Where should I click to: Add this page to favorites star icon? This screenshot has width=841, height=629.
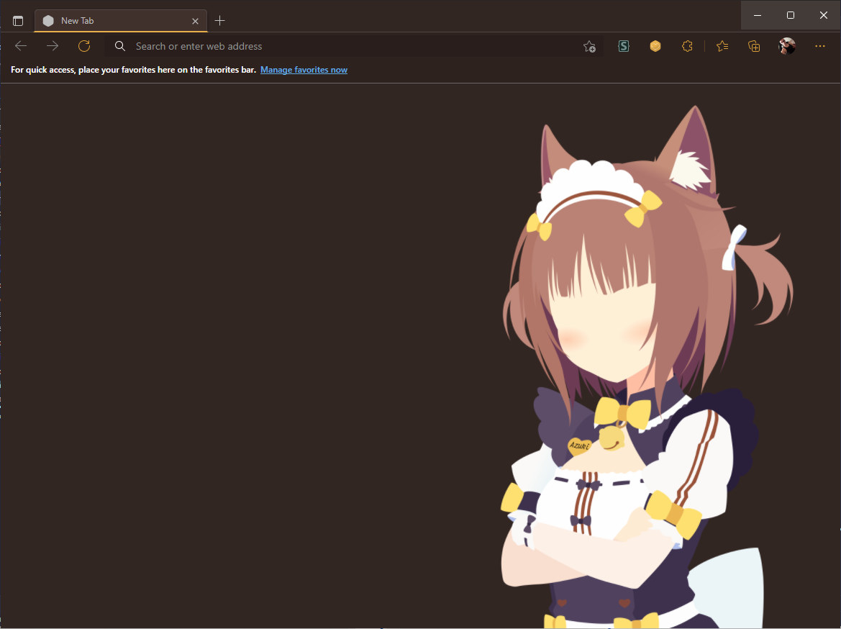click(x=589, y=47)
